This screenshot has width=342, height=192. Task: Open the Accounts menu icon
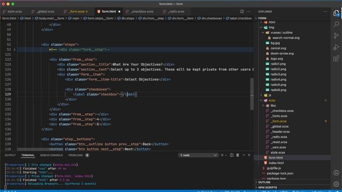336,173
